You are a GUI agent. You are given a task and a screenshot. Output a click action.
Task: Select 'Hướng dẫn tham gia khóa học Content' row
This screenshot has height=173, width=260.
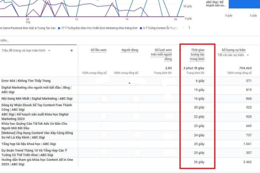tap(130, 162)
